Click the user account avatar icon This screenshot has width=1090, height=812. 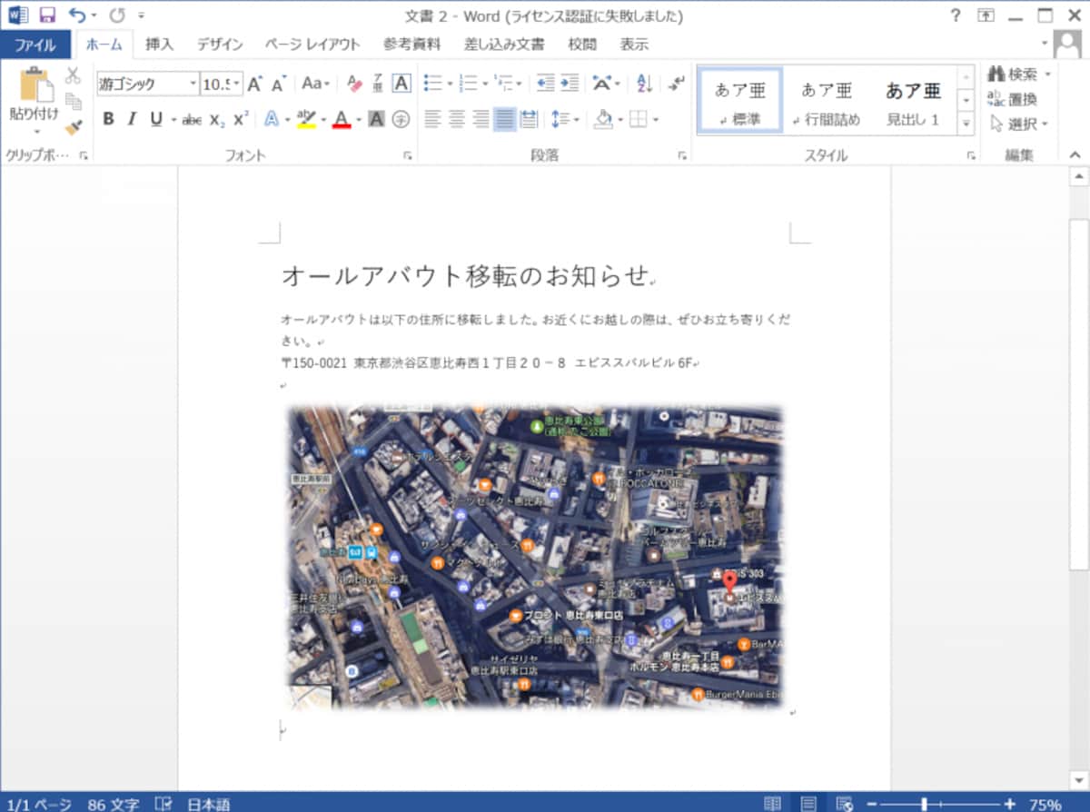(1067, 44)
